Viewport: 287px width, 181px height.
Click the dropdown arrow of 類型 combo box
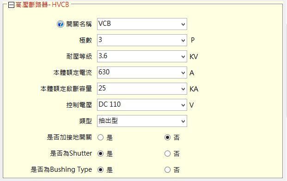point(183,121)
